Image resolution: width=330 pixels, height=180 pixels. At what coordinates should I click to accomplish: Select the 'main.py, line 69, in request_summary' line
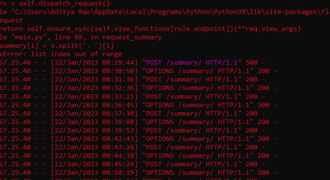[x=81, y=37]
